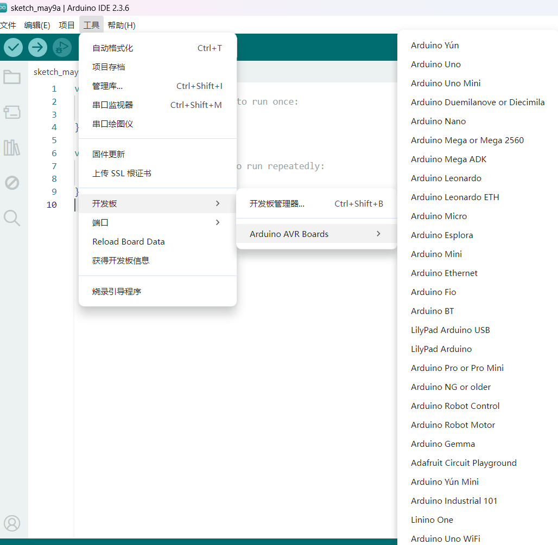558x545 pixels.
Task: Select the Arduino Nano board
Action: [x=478, y=121]
